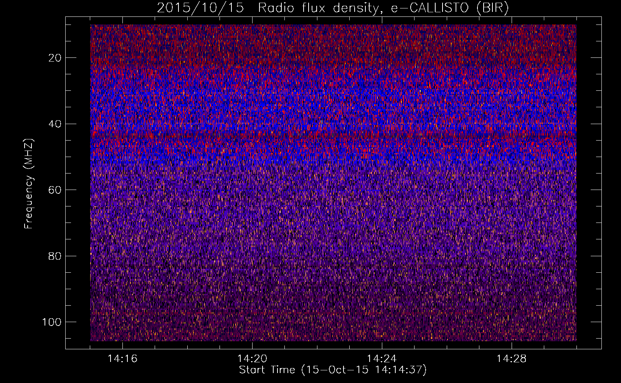Screen dimensions: 621x383
Task: Click the '14:16' time tick label
Action: click(x=122, y=359)
